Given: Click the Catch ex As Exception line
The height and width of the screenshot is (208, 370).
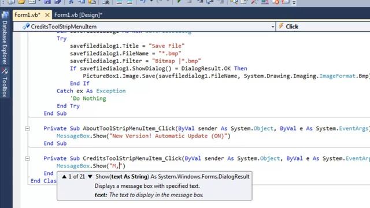Looking at the screenshot, I should click(x=91, y=91).
